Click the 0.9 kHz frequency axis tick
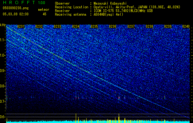The height and width of the screenshot is (123, 193). 3,71
